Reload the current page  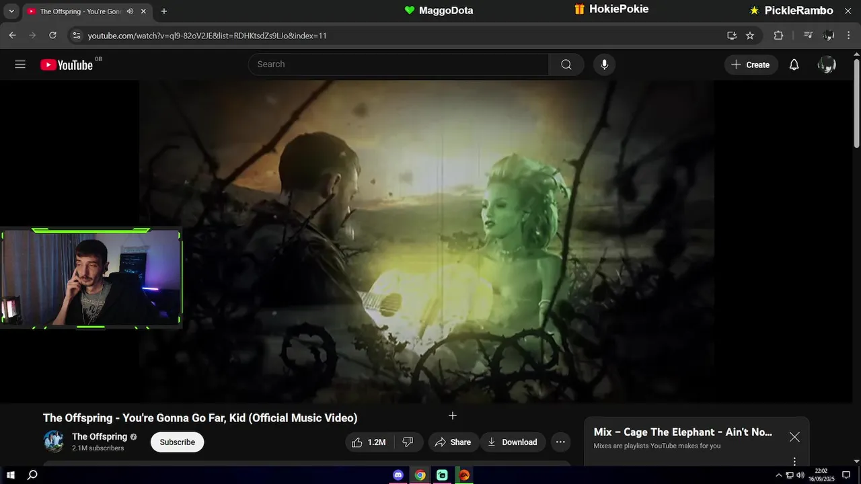[52, 36]
